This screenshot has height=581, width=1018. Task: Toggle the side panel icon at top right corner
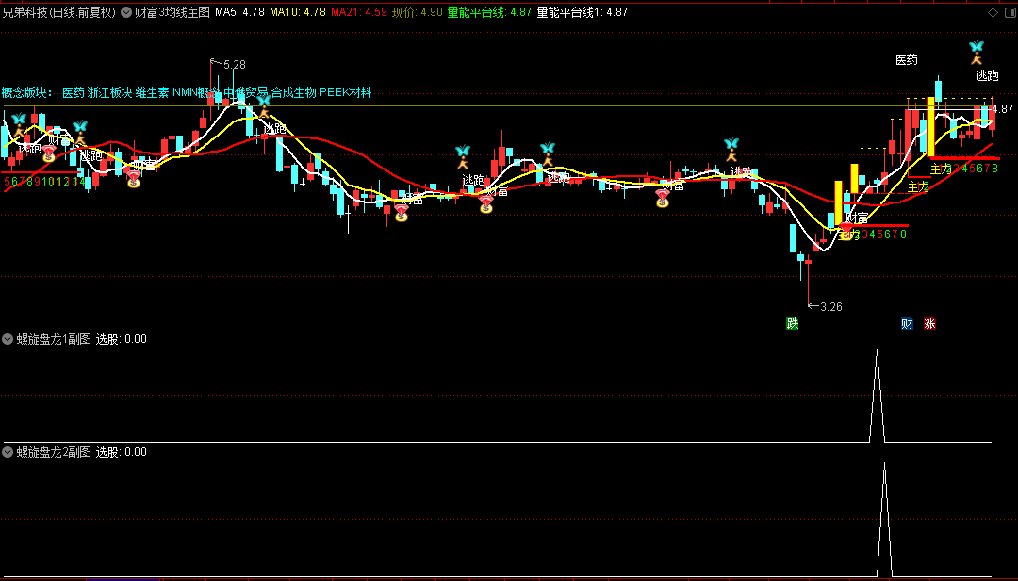pyautogui.click(x=1010, y=12)
